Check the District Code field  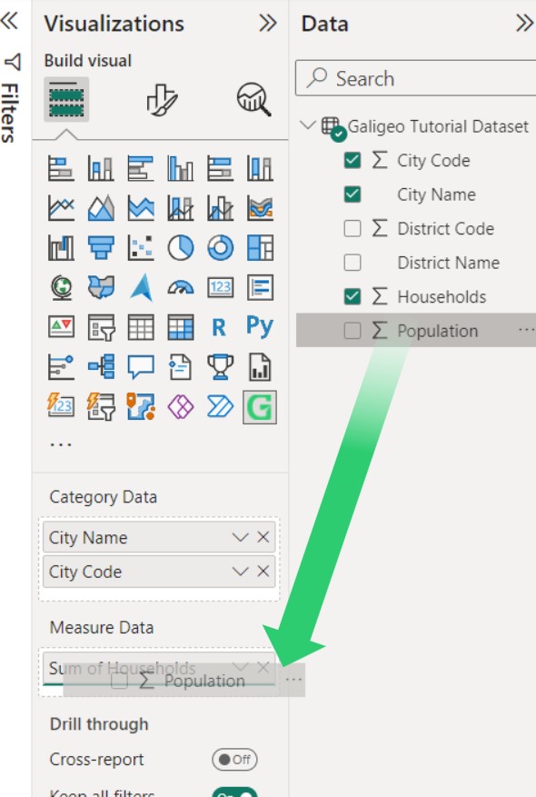pos(352,228)
